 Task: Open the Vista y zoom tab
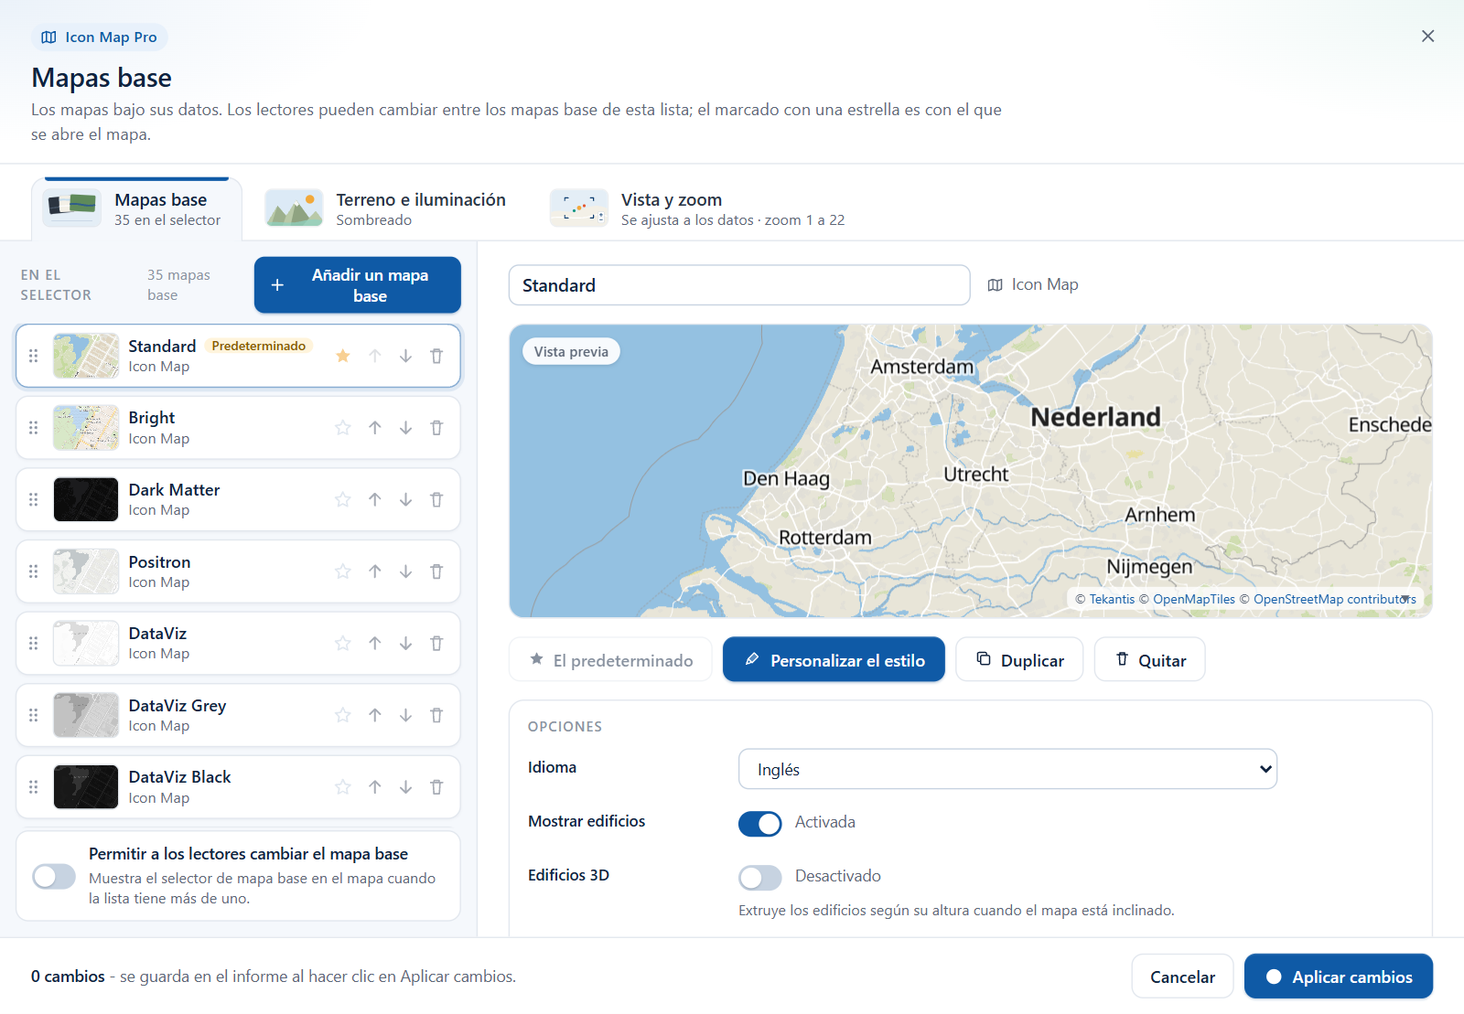(697, 209)
